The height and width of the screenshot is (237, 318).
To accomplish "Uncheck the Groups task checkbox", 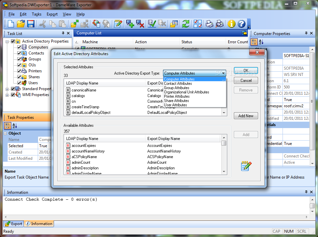I will coord(19,59).
